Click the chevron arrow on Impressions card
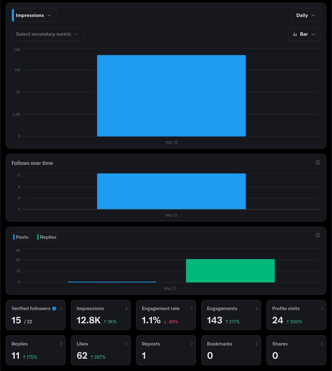 (x=126, y=309)
